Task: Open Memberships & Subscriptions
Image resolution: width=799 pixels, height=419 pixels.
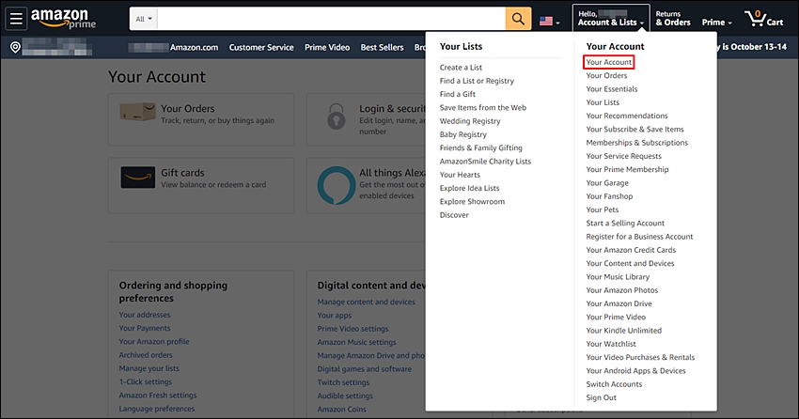Action: (637, 143)
